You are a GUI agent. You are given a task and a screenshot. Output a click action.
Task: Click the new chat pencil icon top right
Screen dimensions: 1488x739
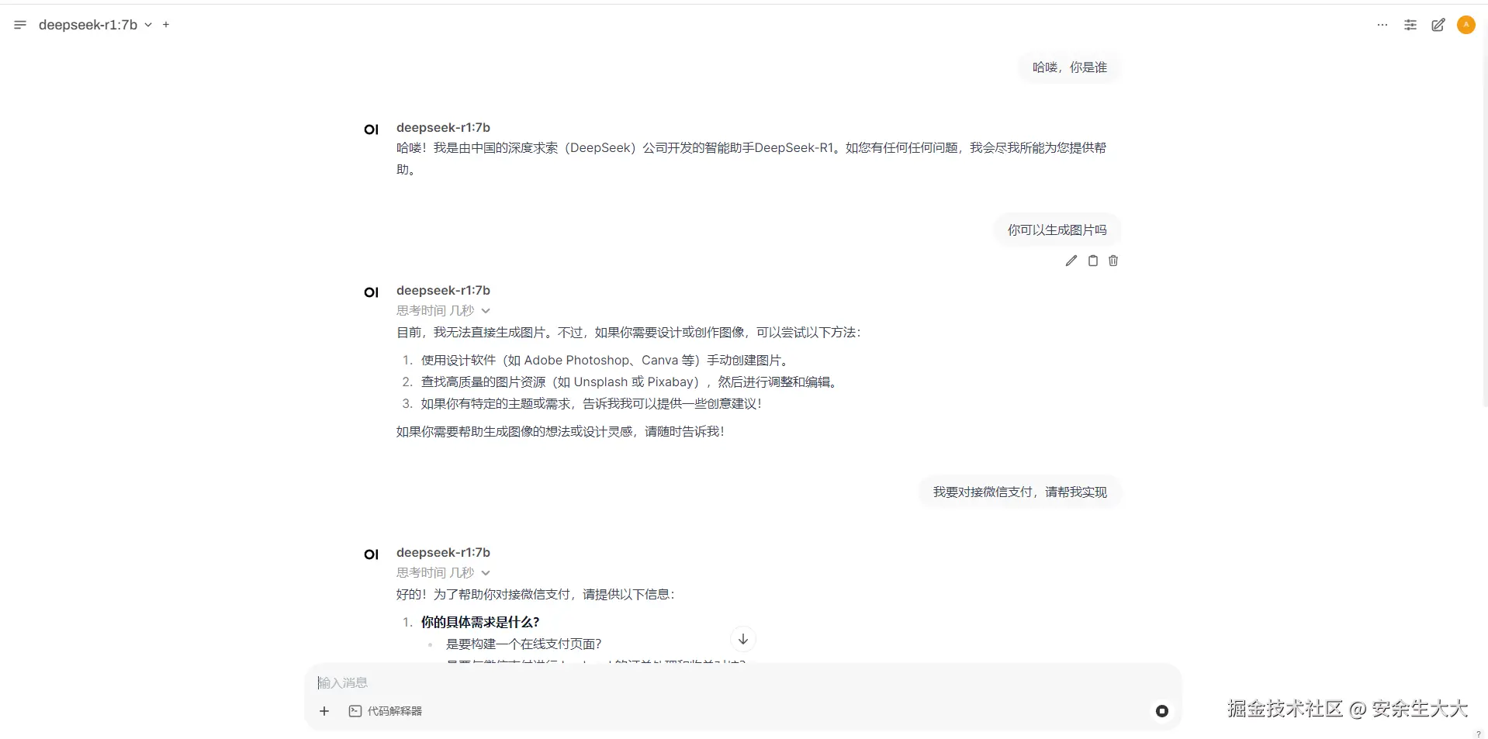(x=1438, y=24)
